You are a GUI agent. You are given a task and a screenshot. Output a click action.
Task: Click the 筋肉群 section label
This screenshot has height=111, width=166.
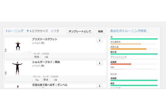pos(114,74)
